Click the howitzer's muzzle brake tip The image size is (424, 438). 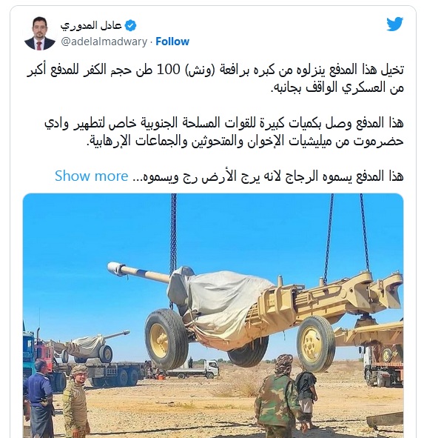point(115,268)
